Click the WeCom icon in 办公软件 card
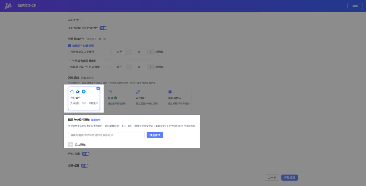Viewport: 366px width, 186px height. [x=72, y=92]
